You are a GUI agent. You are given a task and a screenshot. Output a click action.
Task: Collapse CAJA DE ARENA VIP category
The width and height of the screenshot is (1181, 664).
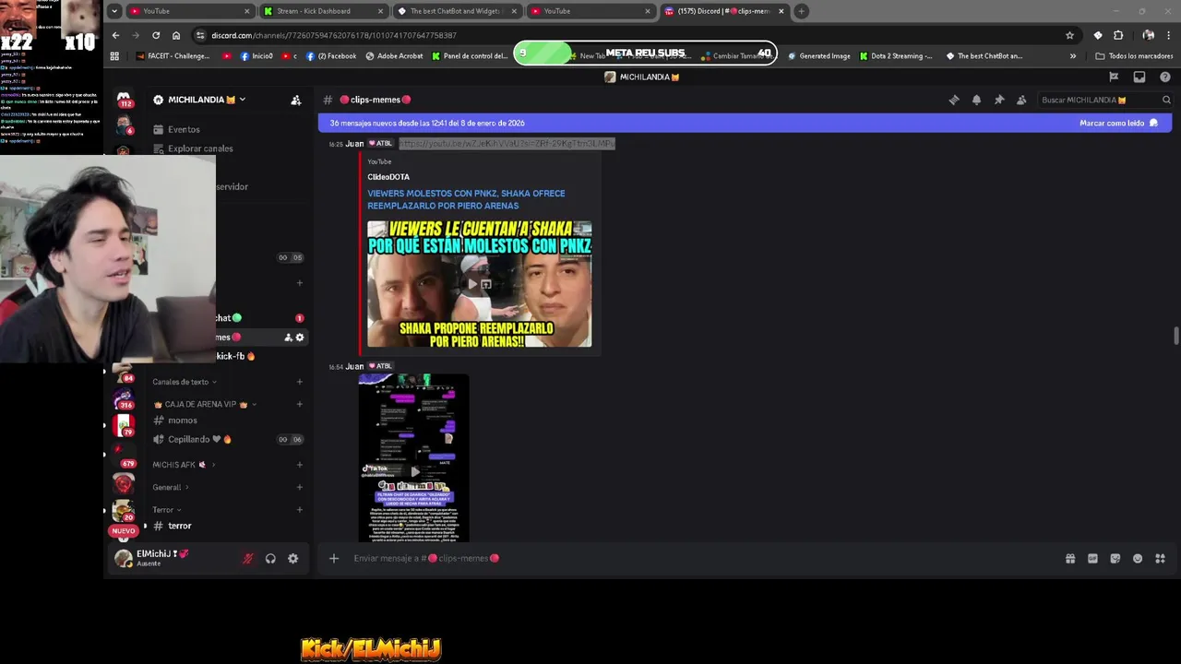(205, 404)
